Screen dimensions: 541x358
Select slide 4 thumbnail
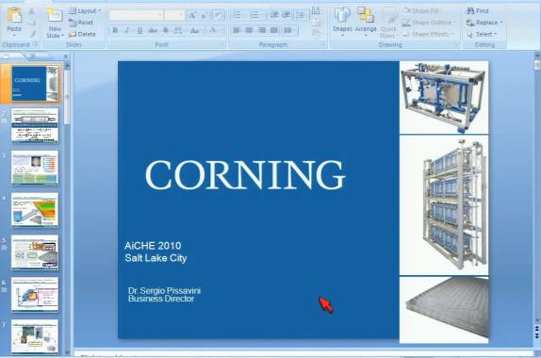click(x=35, y=210)
